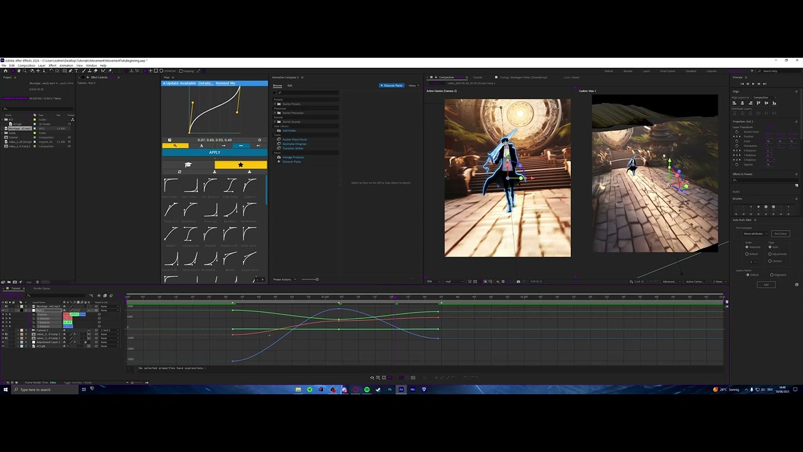Select the Rectangle shape tool
Viewport: 803px width, 452px height.
tap(65, 71)
